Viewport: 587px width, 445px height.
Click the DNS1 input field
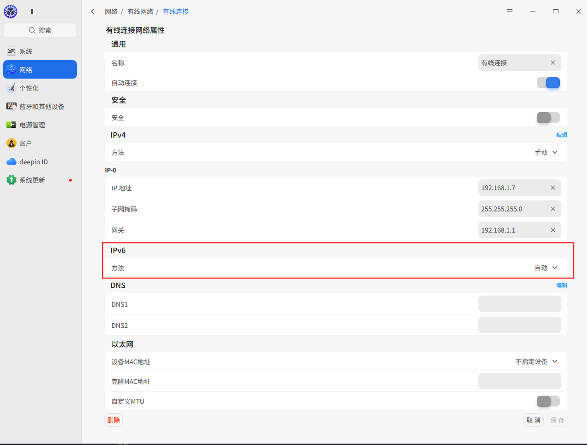[x=520, y=304]
